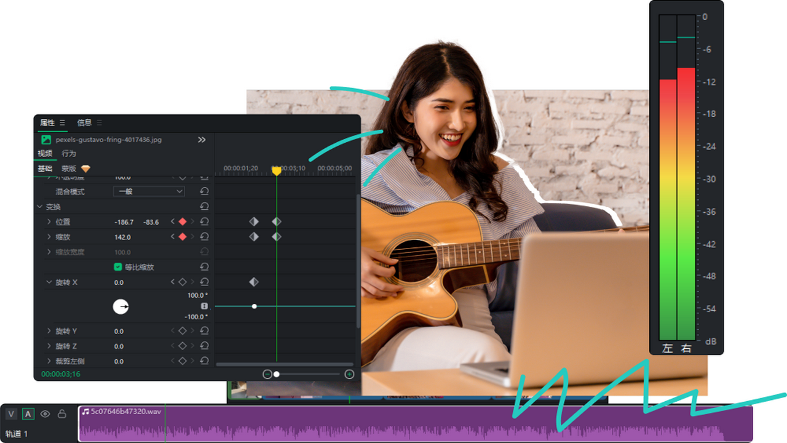Collapse the 变换 section
The width and height of the screenshot is (787, 443).
pos(39,206)
